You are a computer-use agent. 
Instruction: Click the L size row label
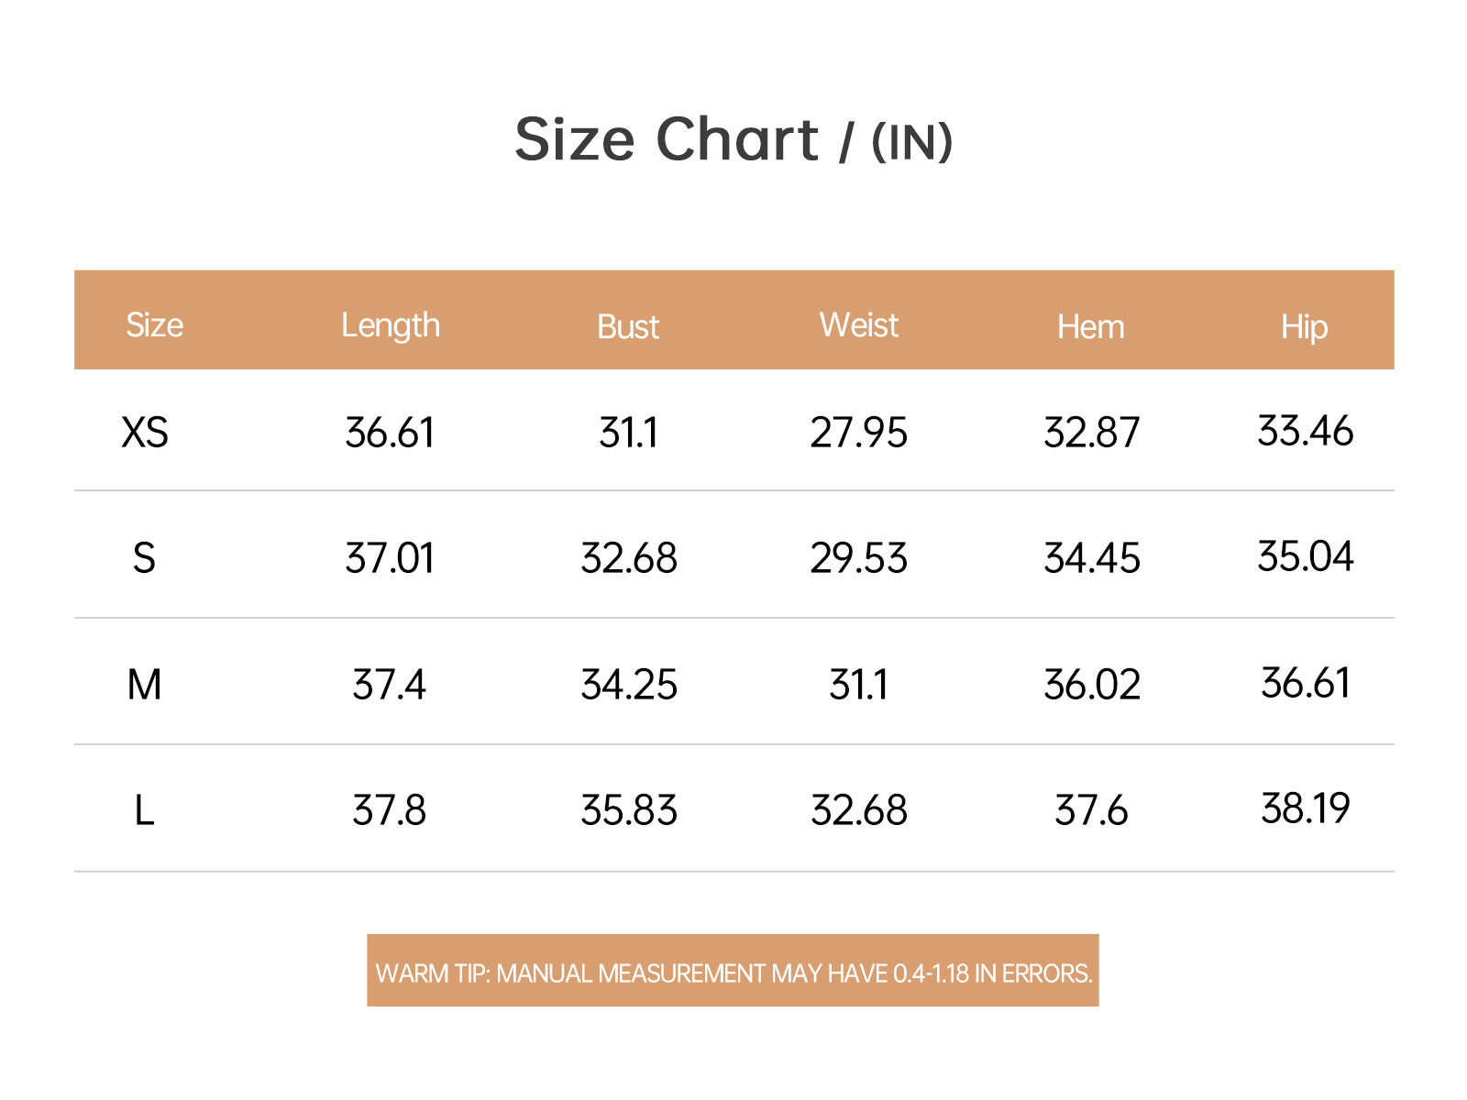point(144,810)
